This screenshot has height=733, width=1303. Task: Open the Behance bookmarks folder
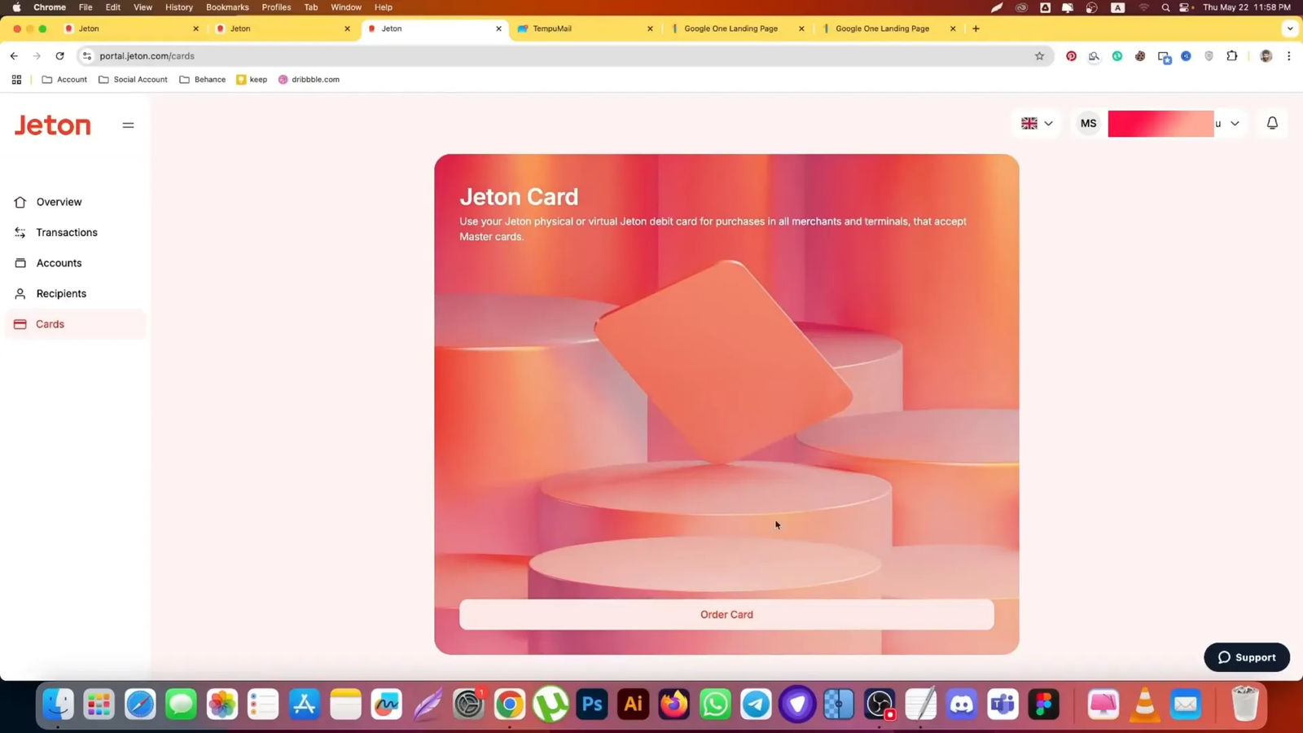pyautogui.click(x=203, y=80)
